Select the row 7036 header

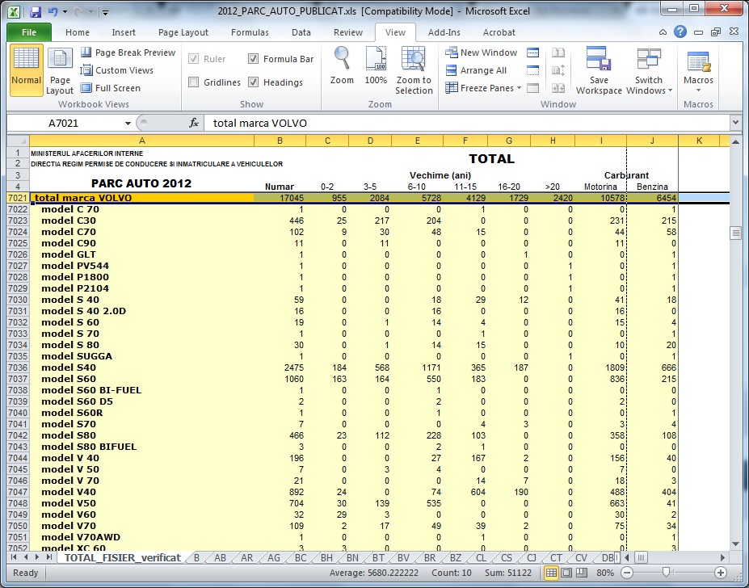18,367
